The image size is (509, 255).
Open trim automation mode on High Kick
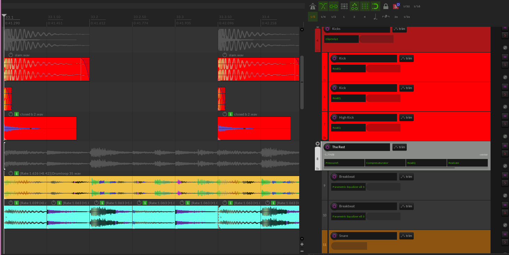[x=406, y=118]
